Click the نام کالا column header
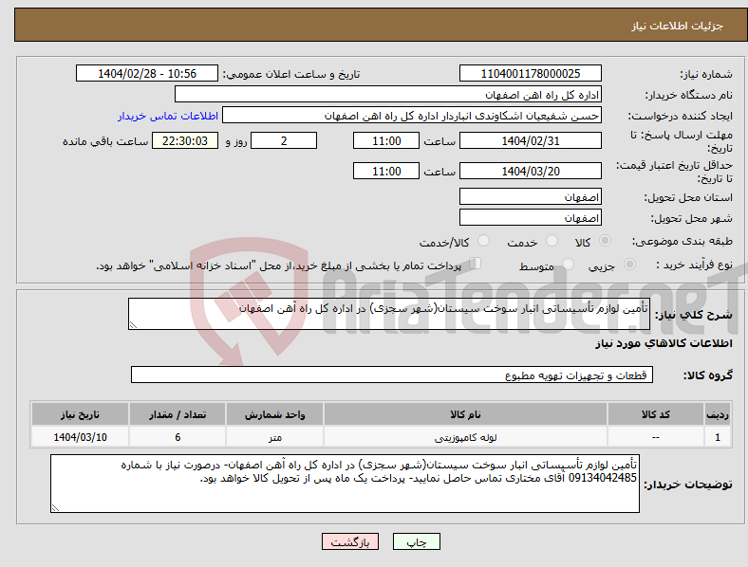 click(465, 414)
